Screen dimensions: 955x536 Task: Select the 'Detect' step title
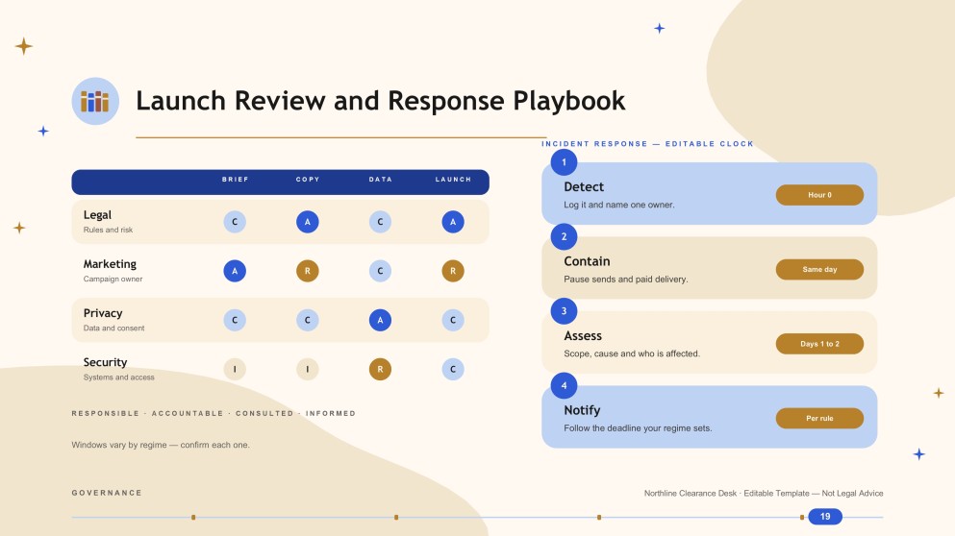pyautogui.click(x=584, y=186)
